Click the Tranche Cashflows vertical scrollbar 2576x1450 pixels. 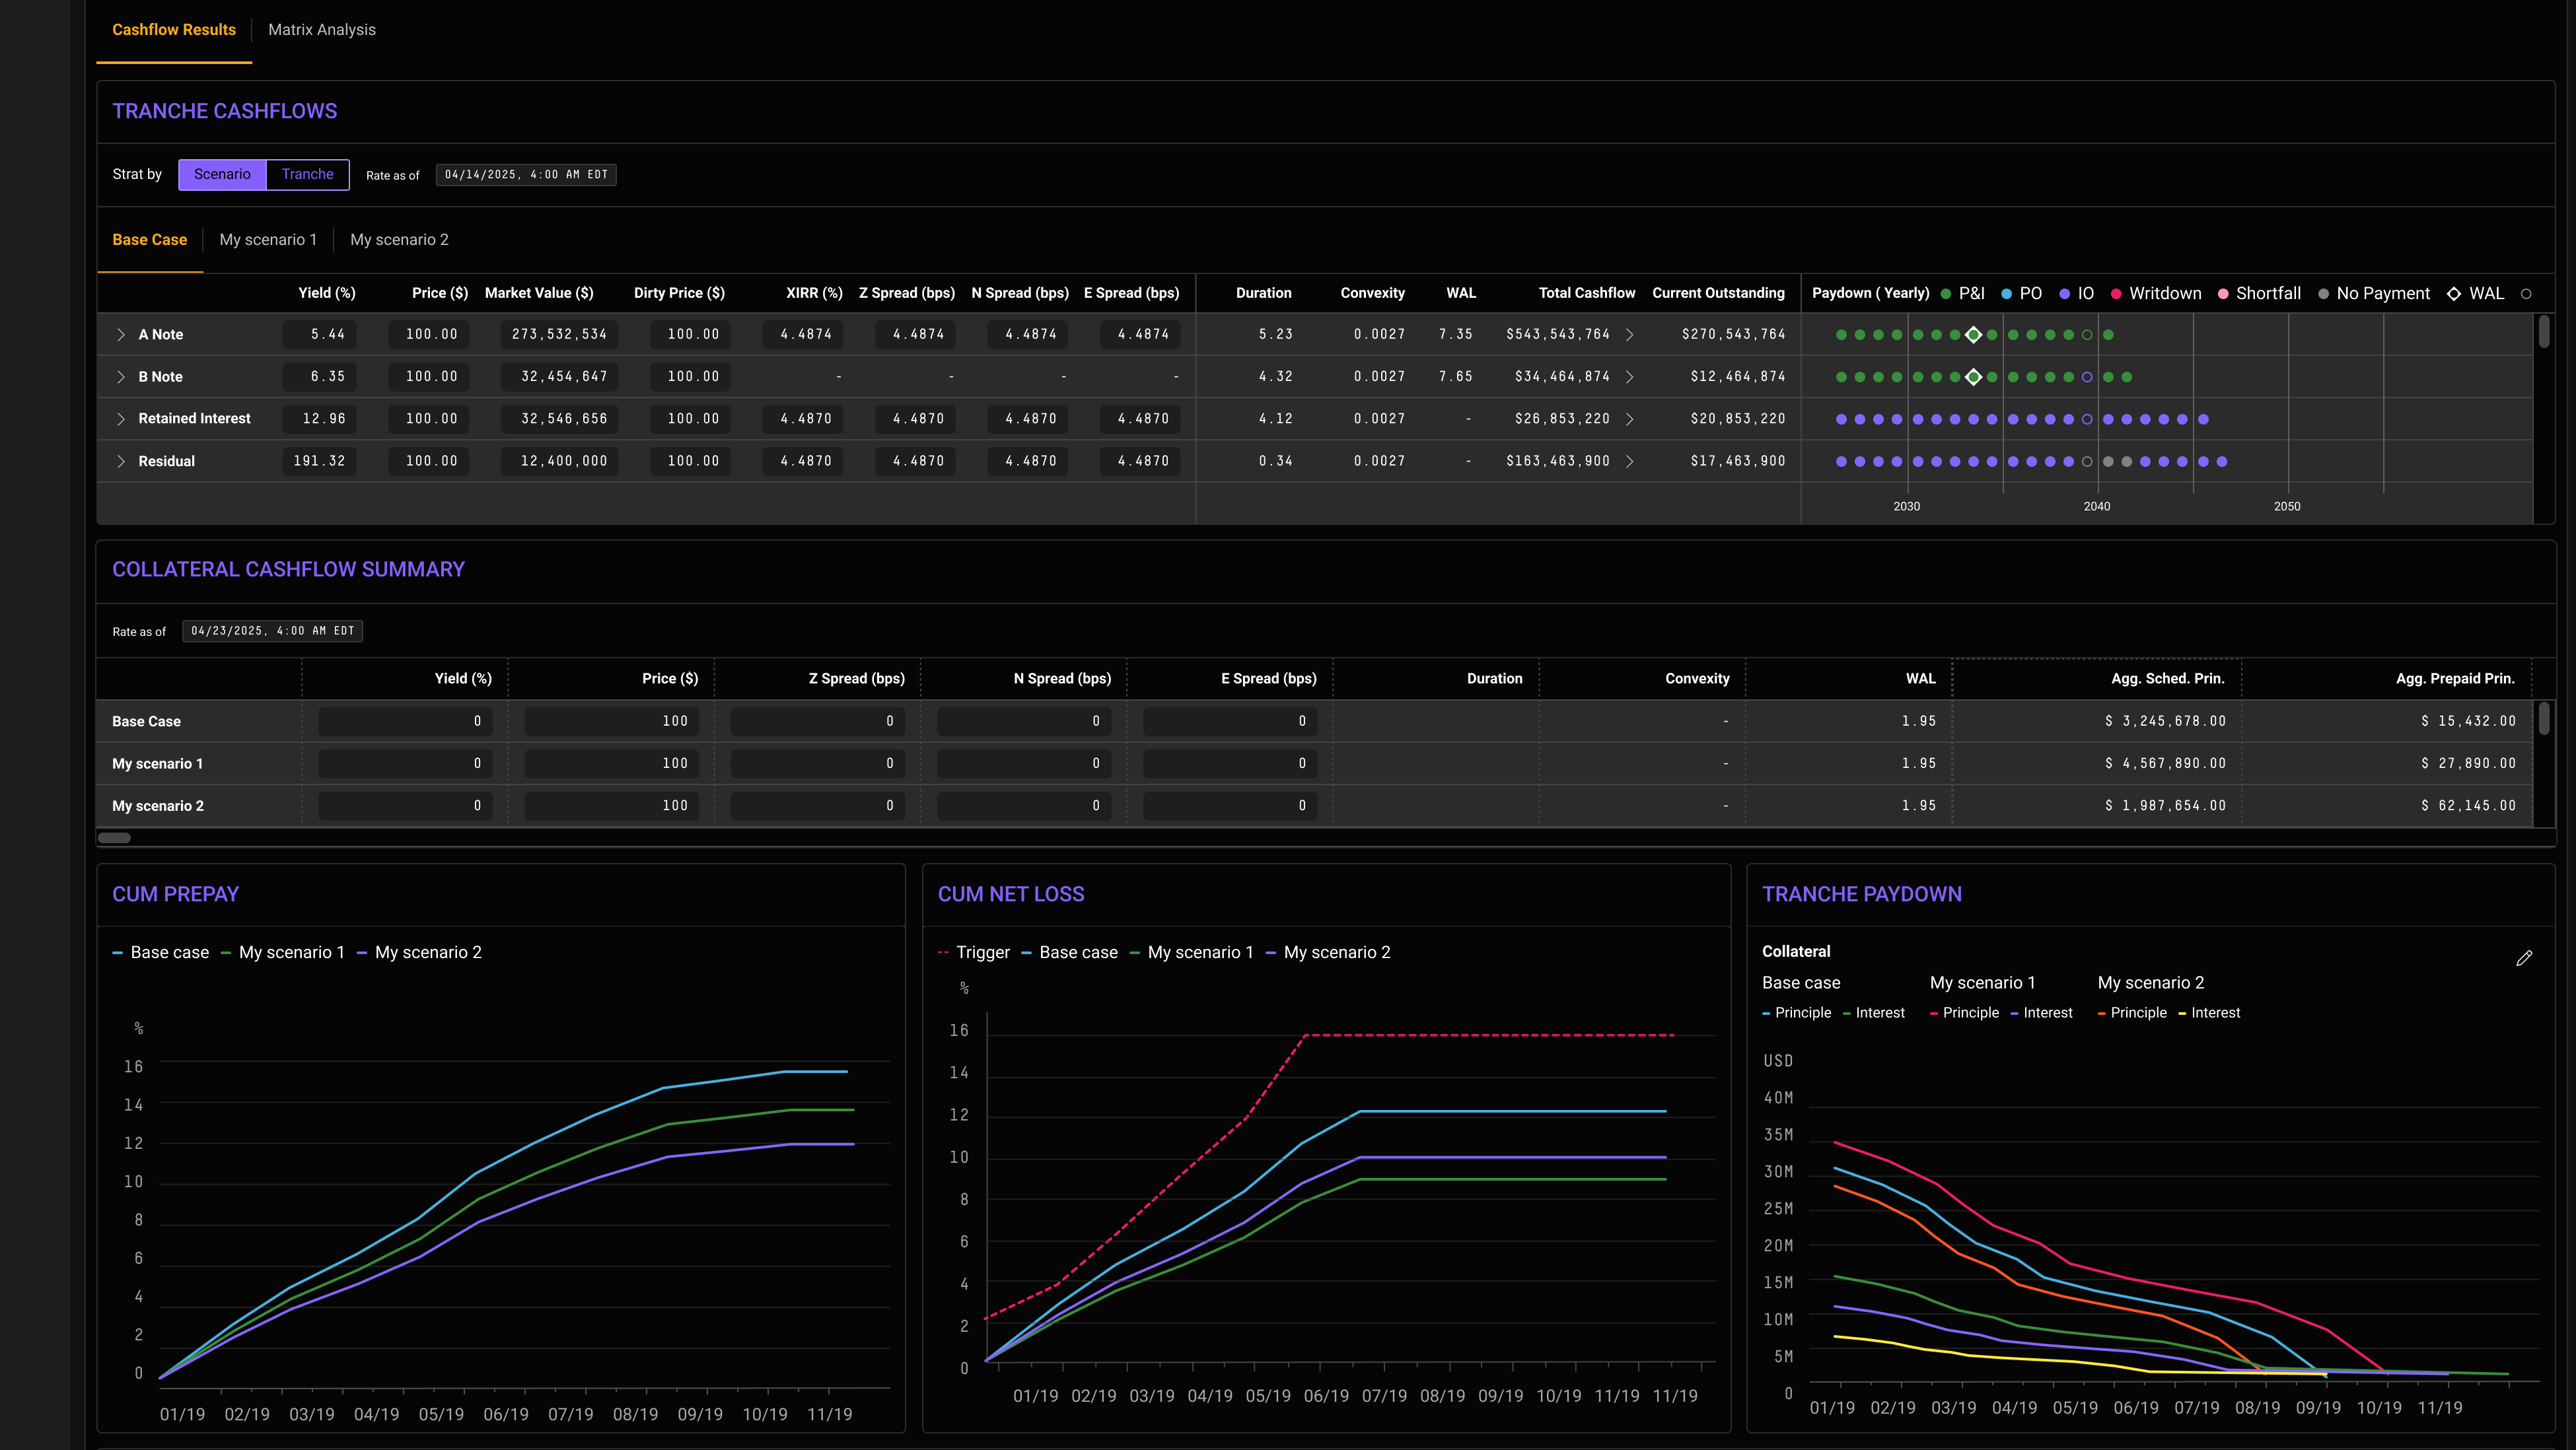(x=2544, y=332)
